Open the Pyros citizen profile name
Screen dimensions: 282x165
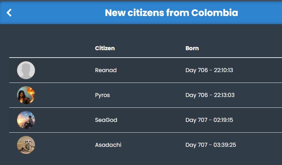click(x=102, y=95)
